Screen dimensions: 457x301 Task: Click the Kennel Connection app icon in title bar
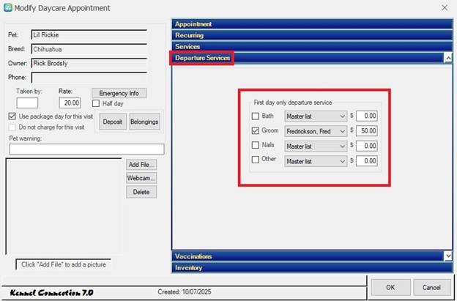pyautogui.click(x=8, y=7)
